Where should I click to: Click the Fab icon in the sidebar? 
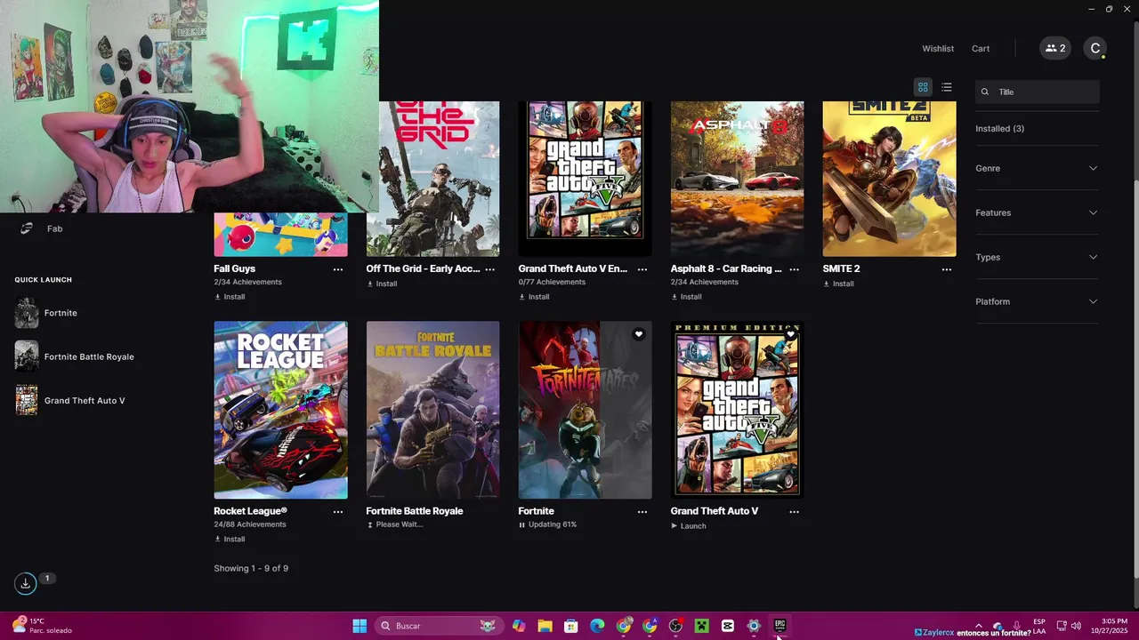click(27, 228)
